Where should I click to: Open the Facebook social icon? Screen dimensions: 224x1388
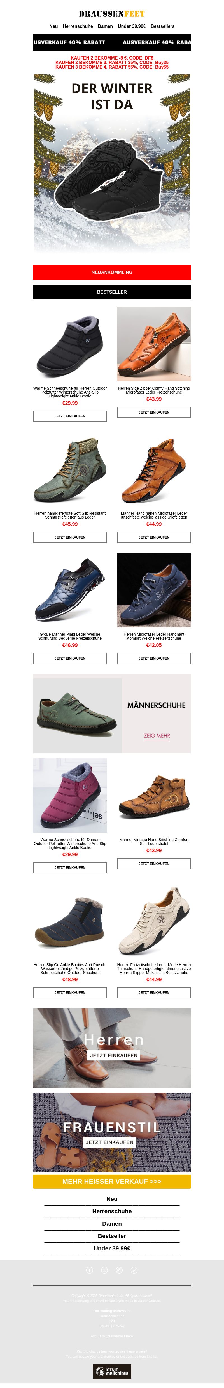click(90, 1270)
